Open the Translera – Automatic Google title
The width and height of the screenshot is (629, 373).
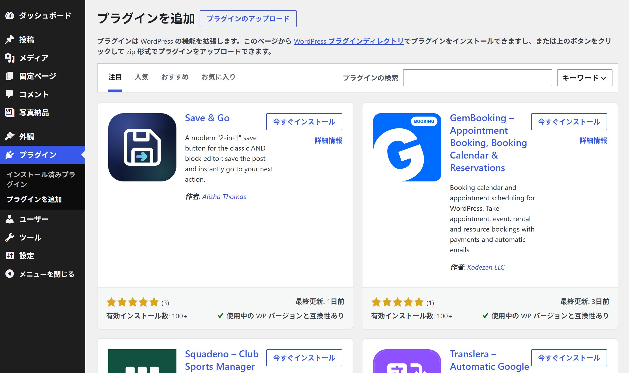[x=489, y=360]
